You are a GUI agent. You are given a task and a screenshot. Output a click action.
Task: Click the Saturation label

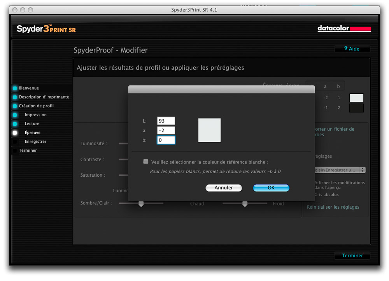click(x=93, y=175)
